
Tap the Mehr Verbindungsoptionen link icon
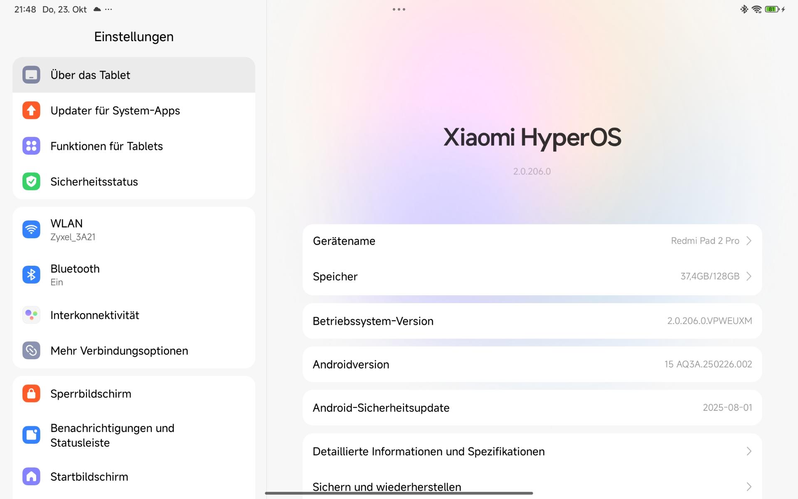pos(31,351)
